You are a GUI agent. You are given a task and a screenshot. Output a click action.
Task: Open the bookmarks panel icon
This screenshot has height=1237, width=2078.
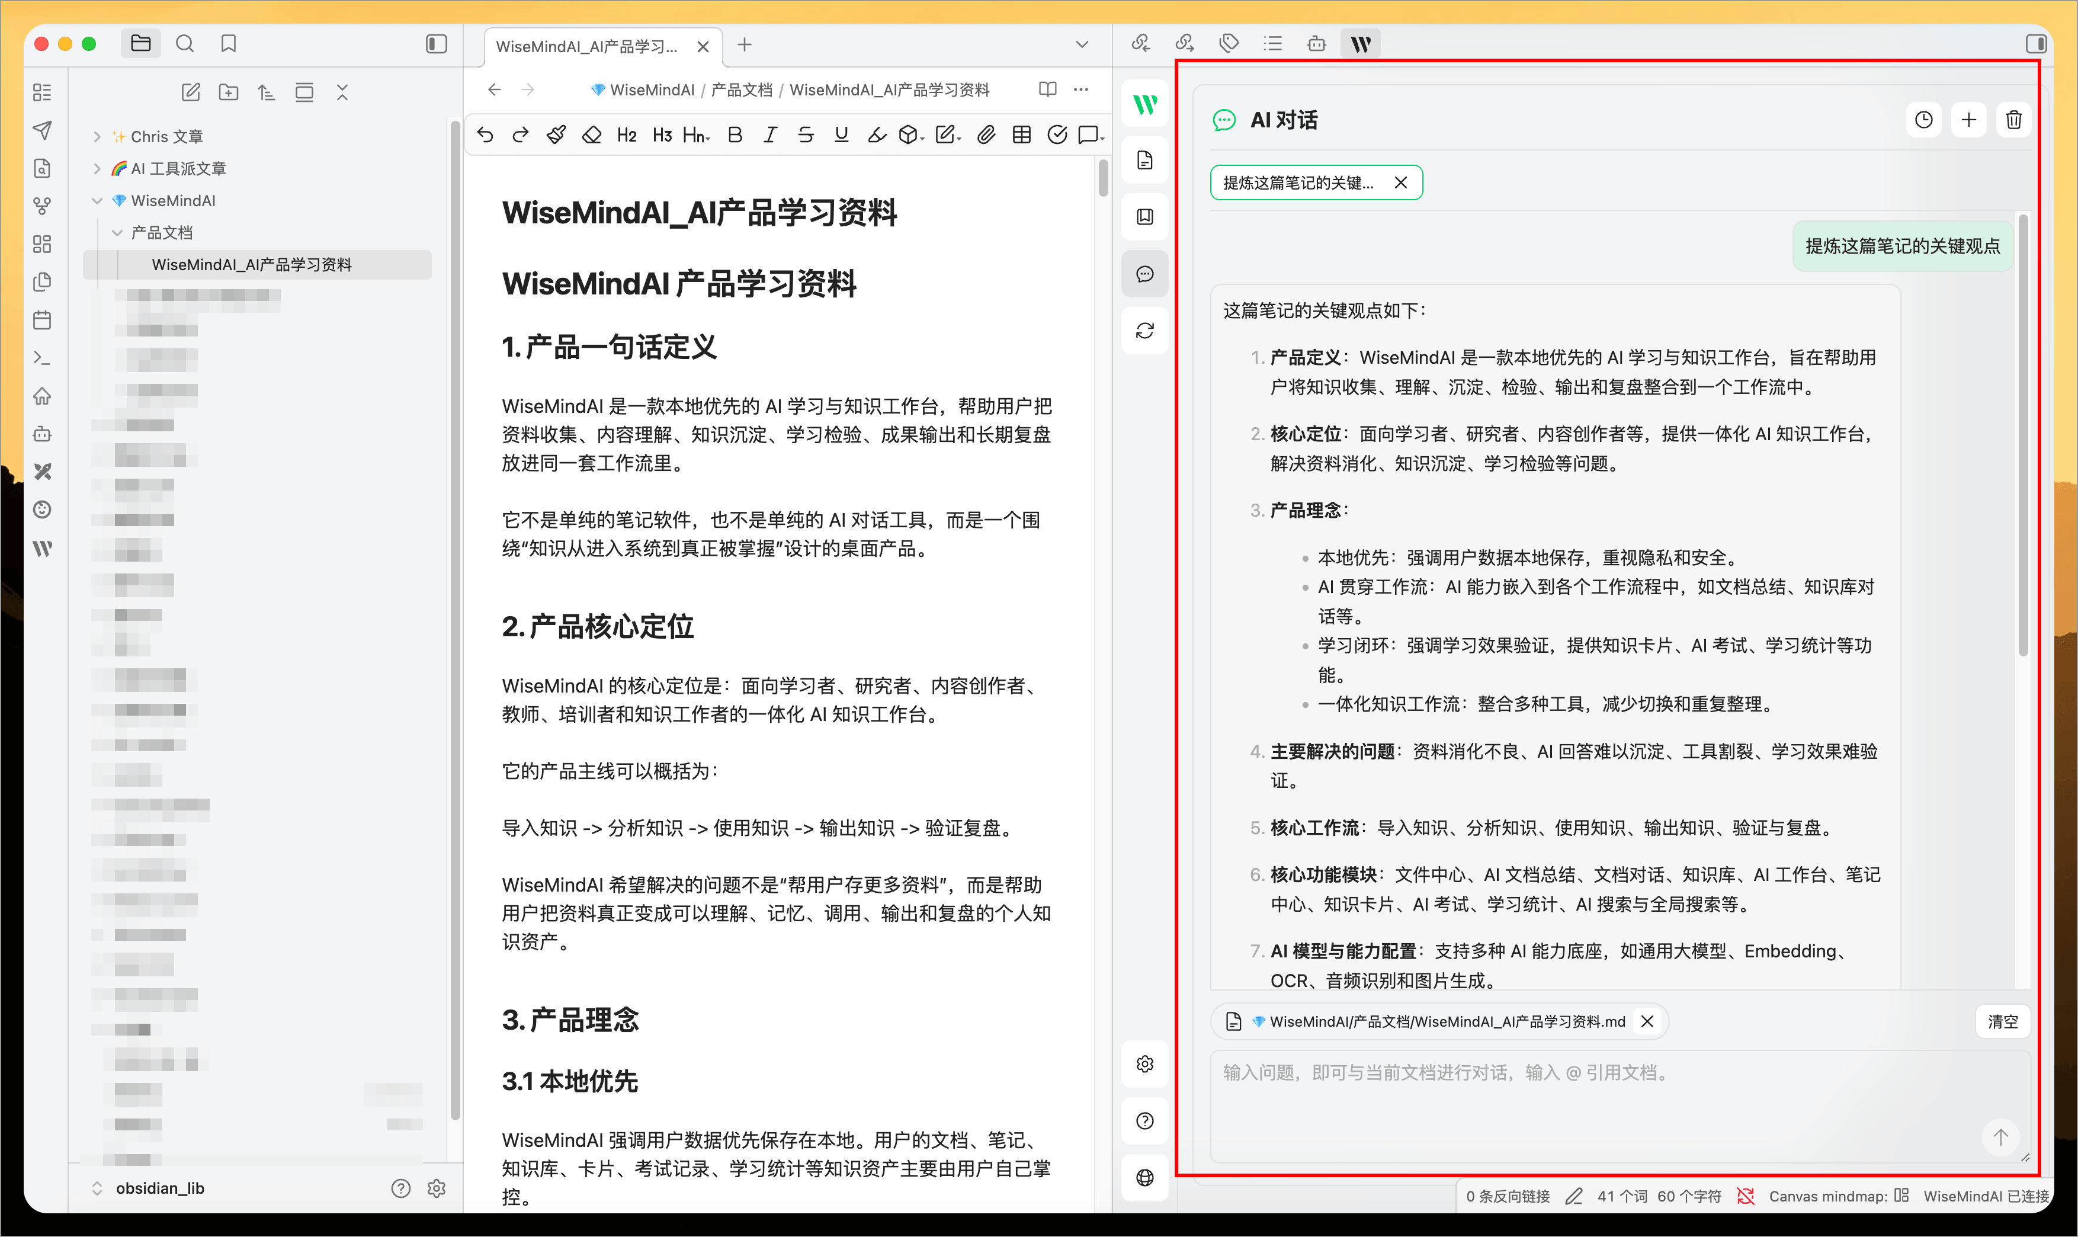pyautogui.click(x=228, y=43)
